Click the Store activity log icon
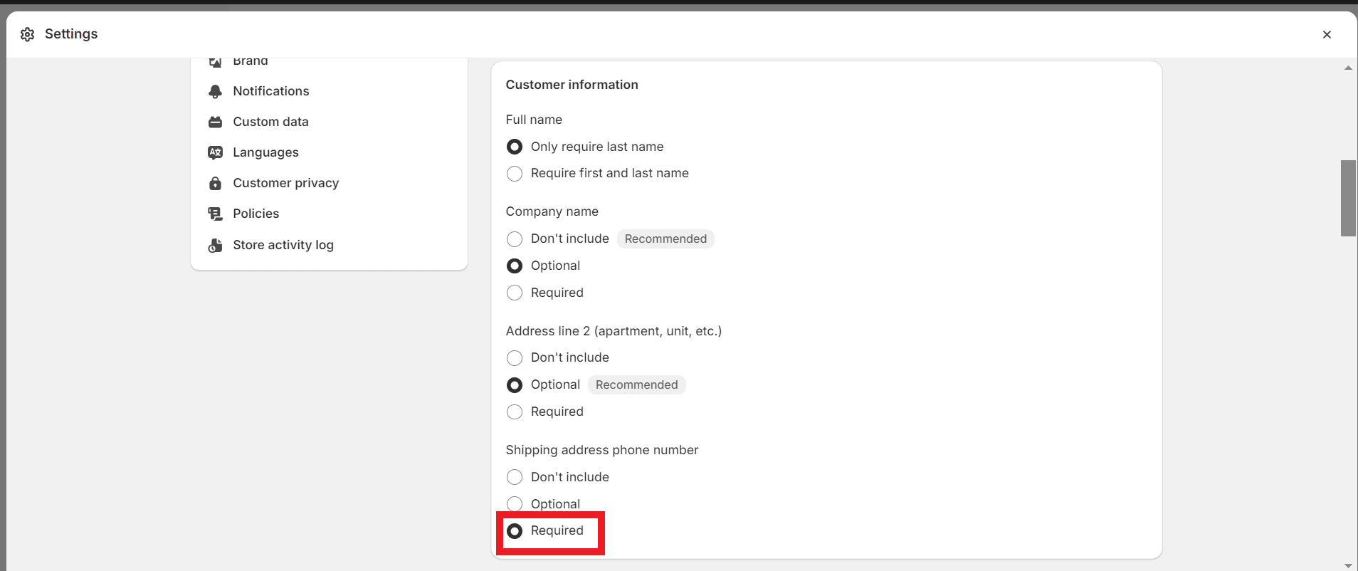This screenshot has height=571, width=1358. [215, 245]
